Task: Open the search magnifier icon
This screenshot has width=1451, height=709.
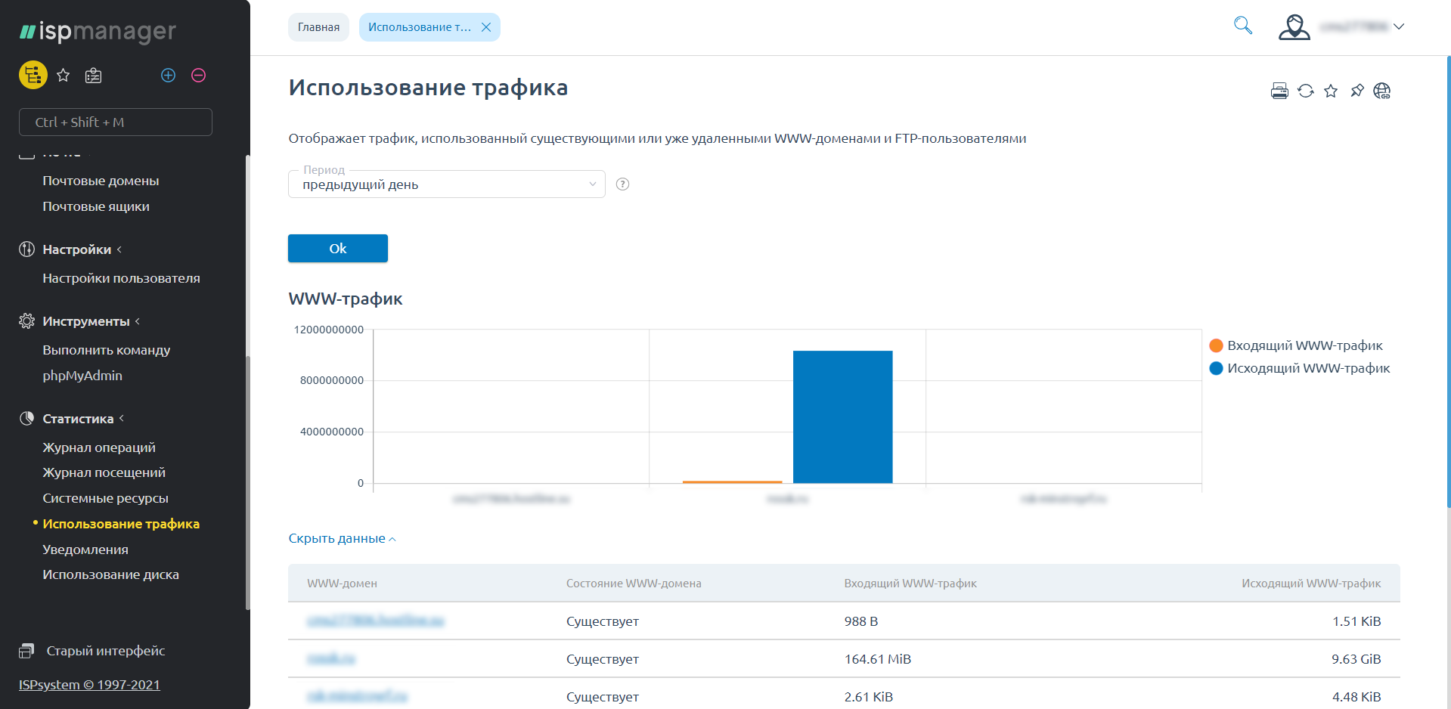Action: [x=1242, y=26]
